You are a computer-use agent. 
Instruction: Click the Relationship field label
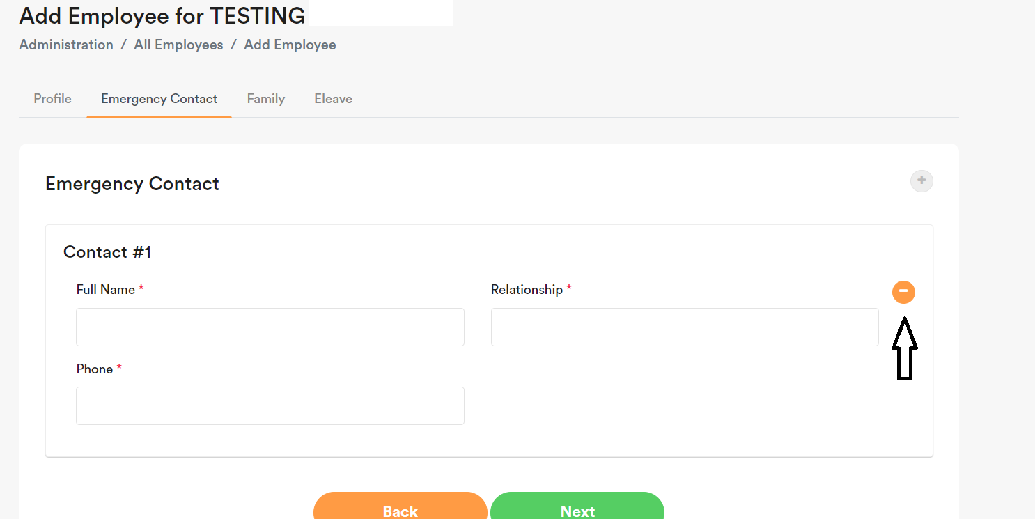pos(526,290)
